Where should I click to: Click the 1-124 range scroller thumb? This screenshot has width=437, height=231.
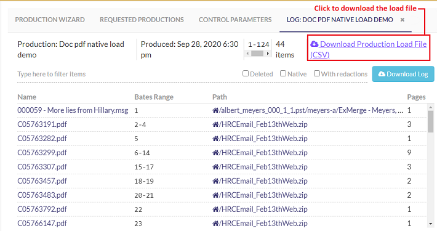click(x=257, y=54)
